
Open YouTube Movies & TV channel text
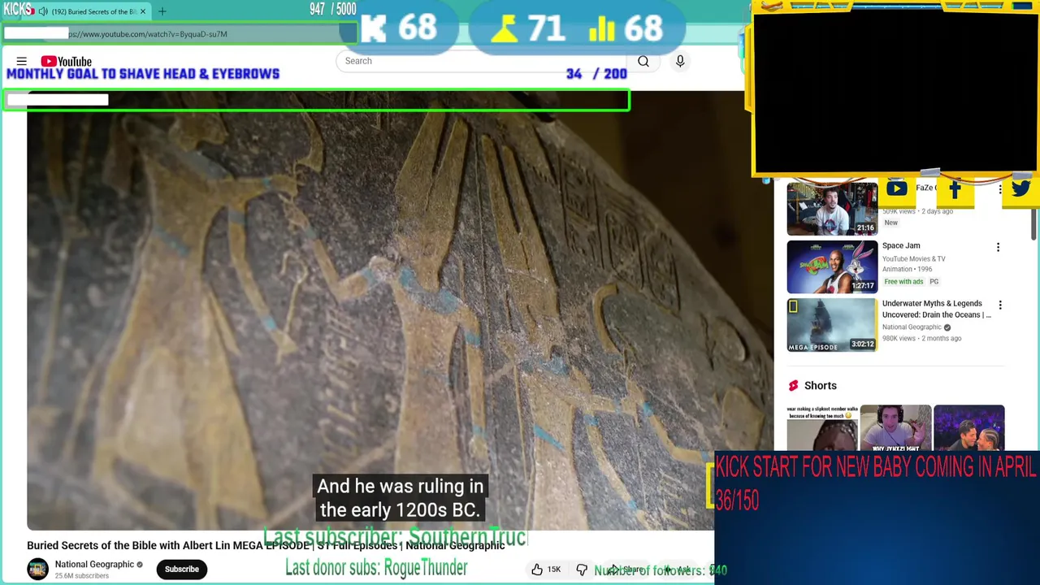coord(914,258)
